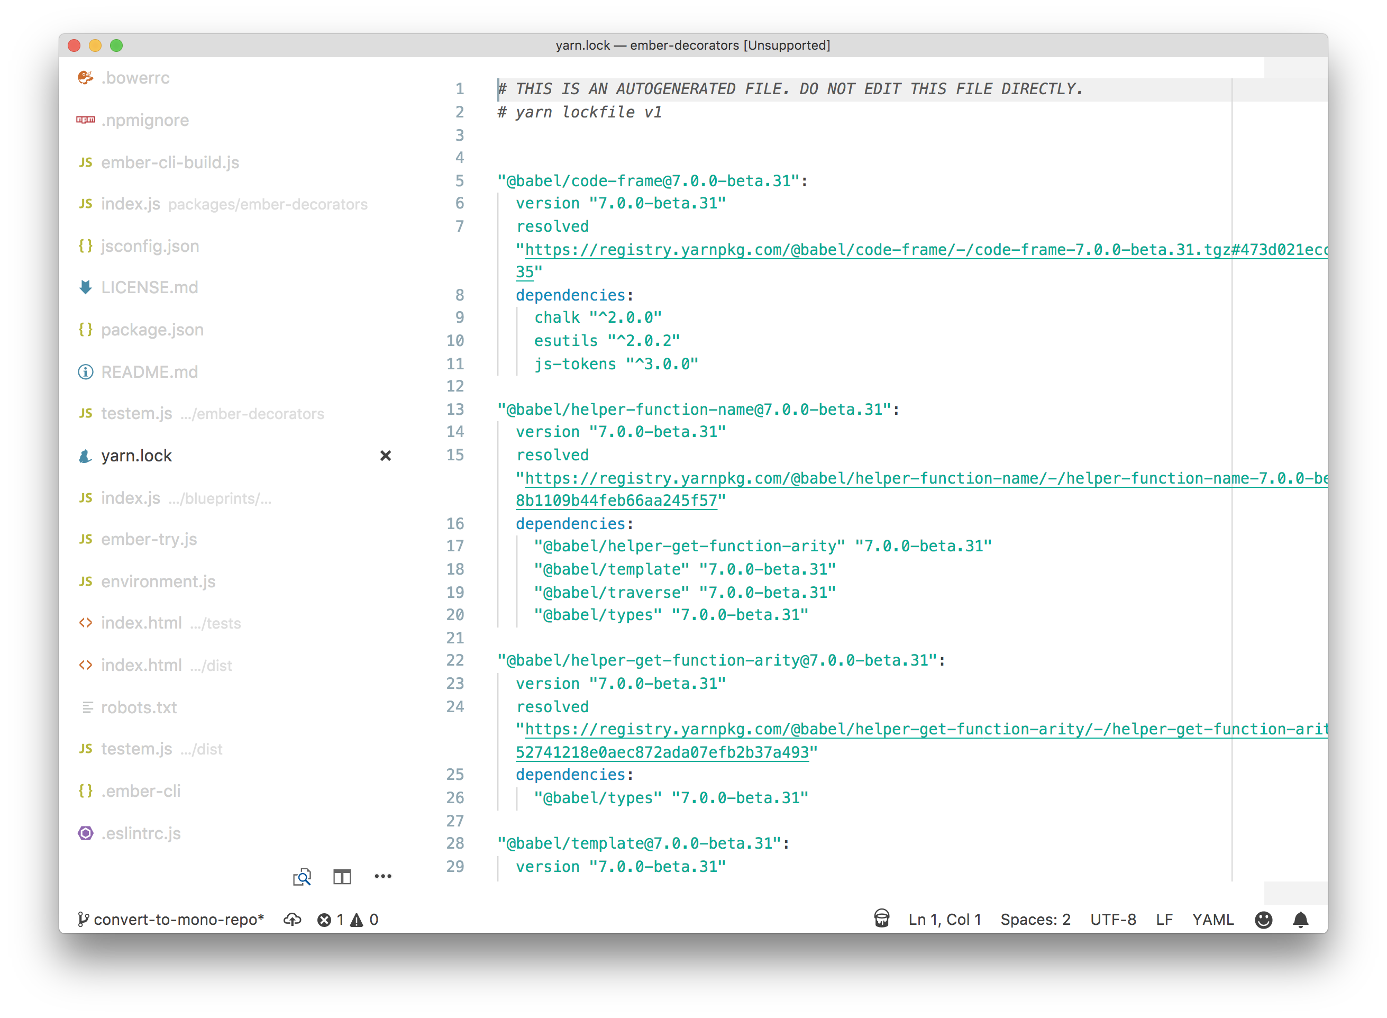This screenshot has height=1018, width=1387.
Task: Click the feedback smiley icon
Action: point(1263,920)
